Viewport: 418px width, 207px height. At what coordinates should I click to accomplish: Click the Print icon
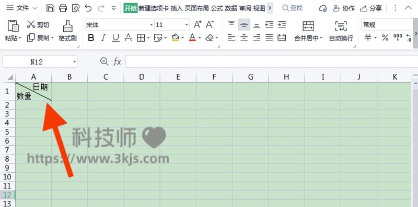click(63, 8)
